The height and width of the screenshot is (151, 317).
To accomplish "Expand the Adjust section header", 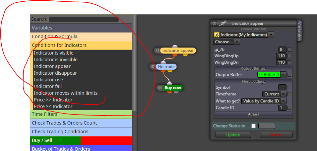I will (x=254, y=115).
